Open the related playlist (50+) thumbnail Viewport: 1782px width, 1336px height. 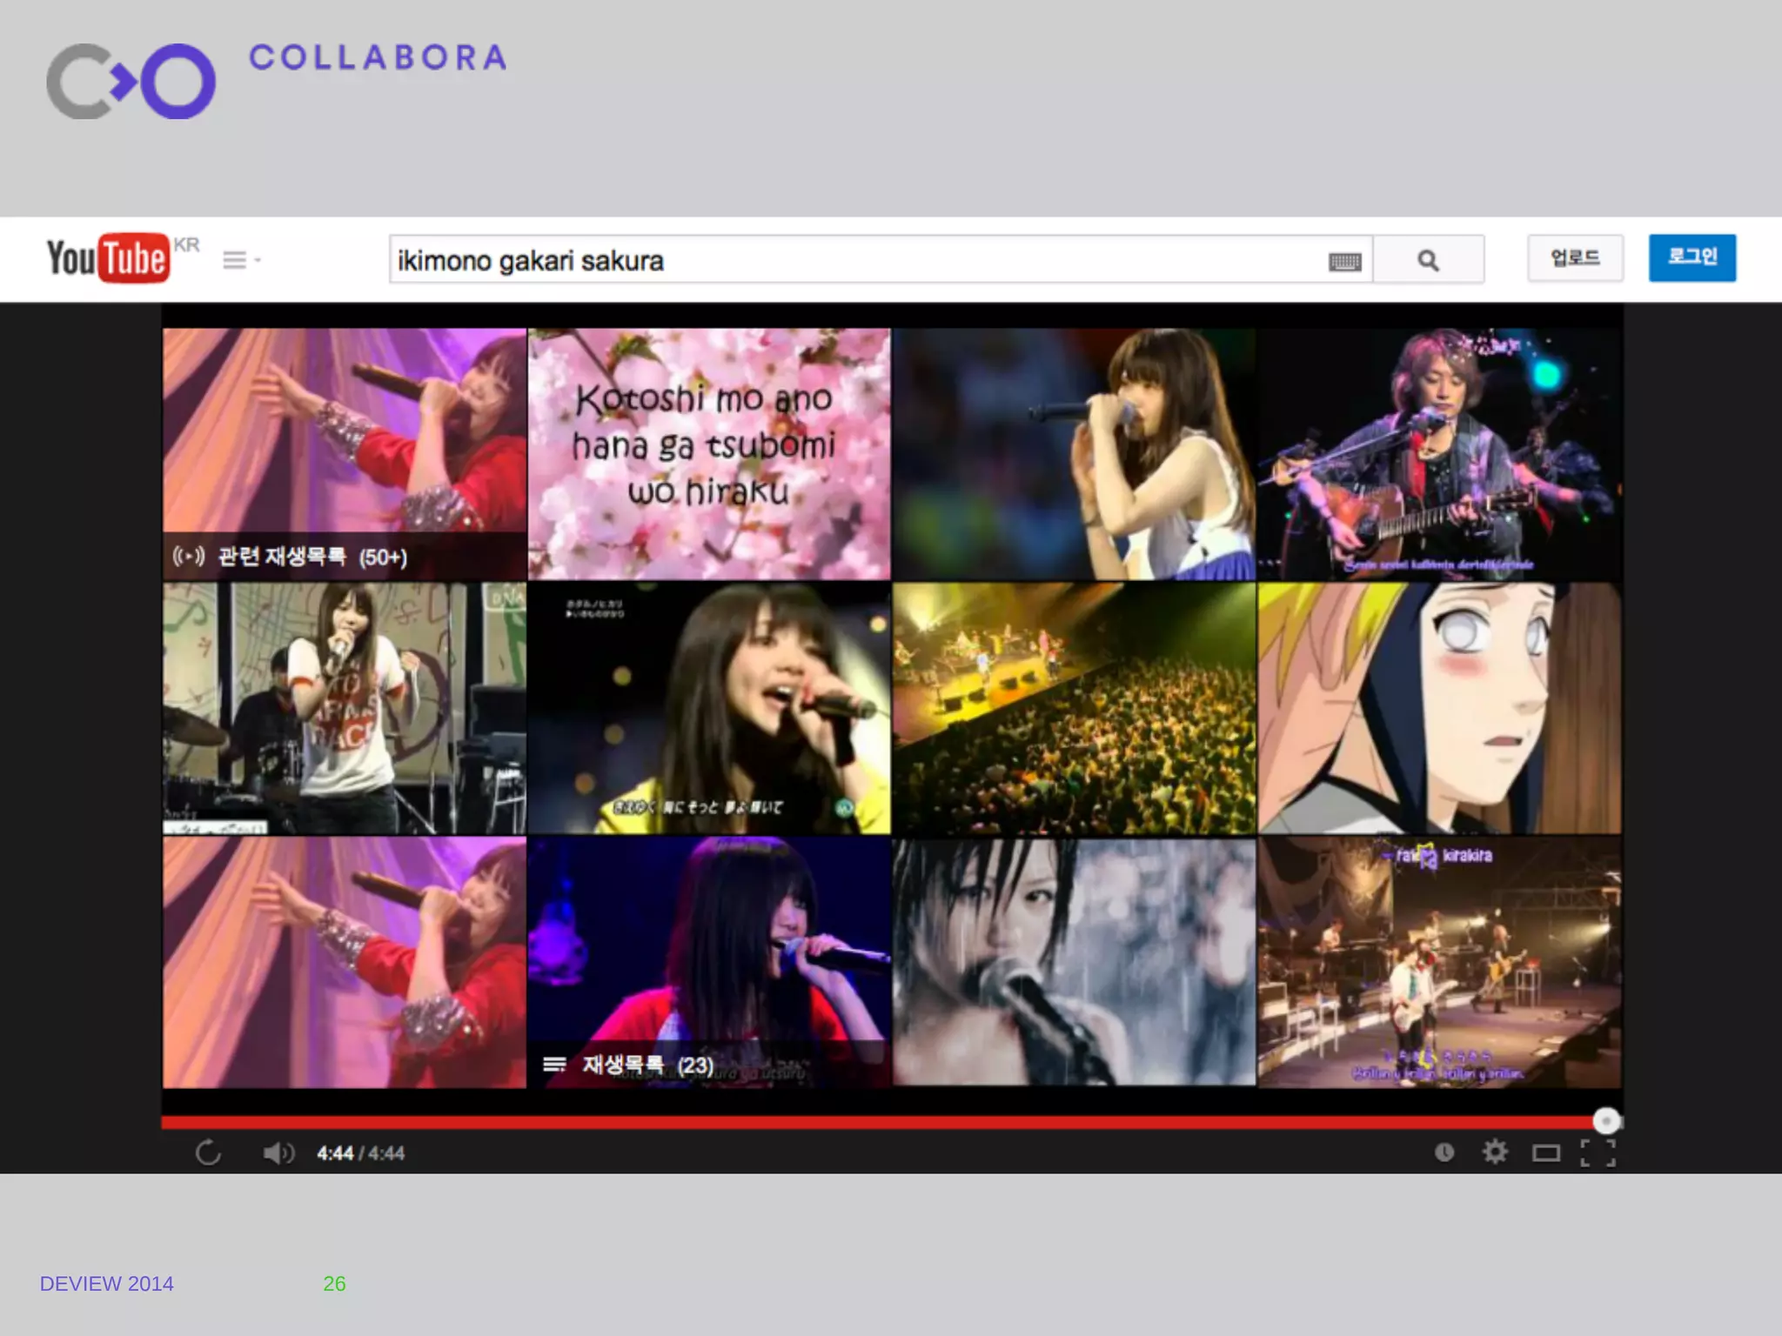[x=344, y=452]
